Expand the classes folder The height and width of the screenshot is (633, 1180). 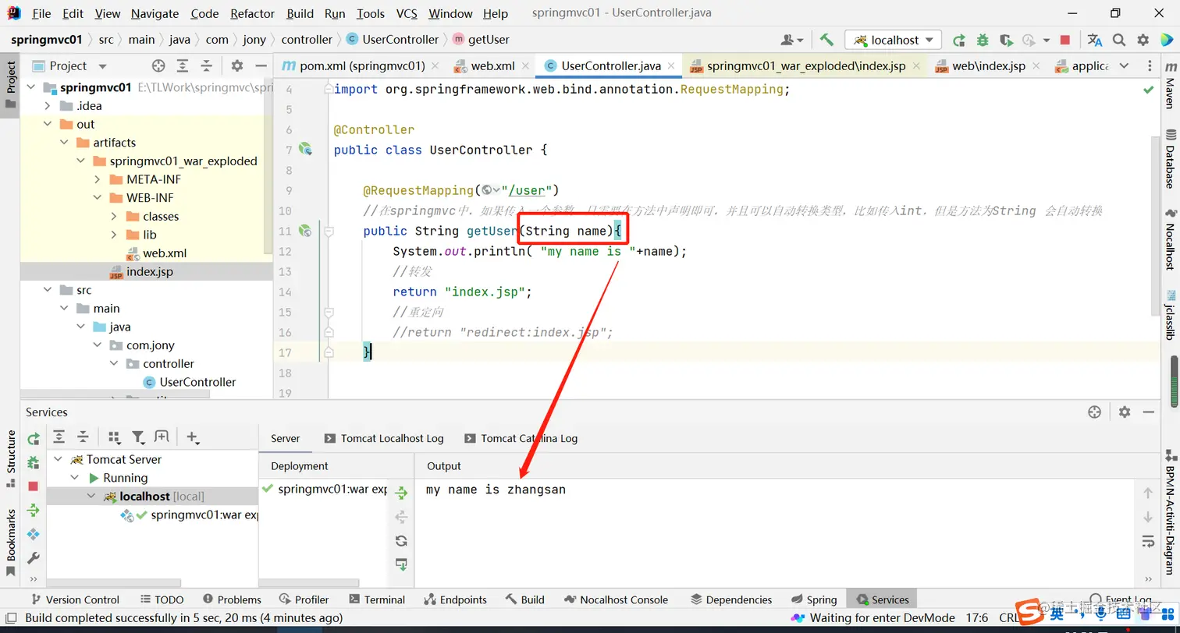pyautogui.click(x=113, y=216)
